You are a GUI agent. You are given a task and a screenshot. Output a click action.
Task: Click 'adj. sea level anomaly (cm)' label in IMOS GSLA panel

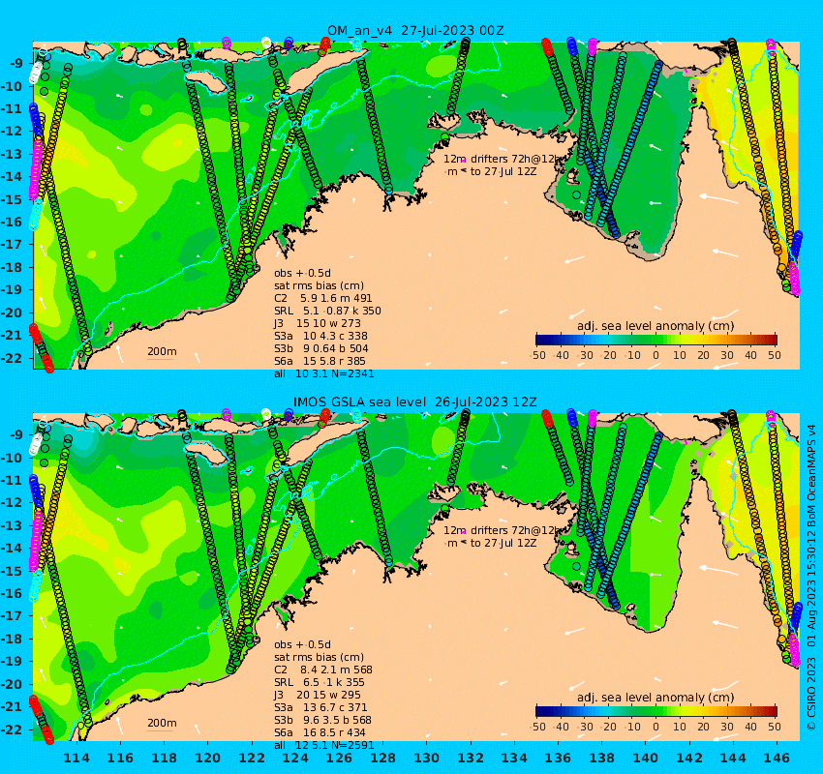pos(655,698)
